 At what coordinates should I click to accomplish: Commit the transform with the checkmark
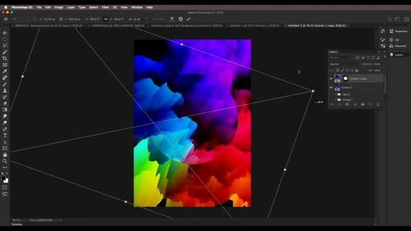188,19
